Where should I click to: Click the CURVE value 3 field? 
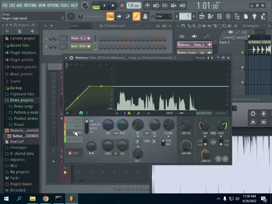154,141
